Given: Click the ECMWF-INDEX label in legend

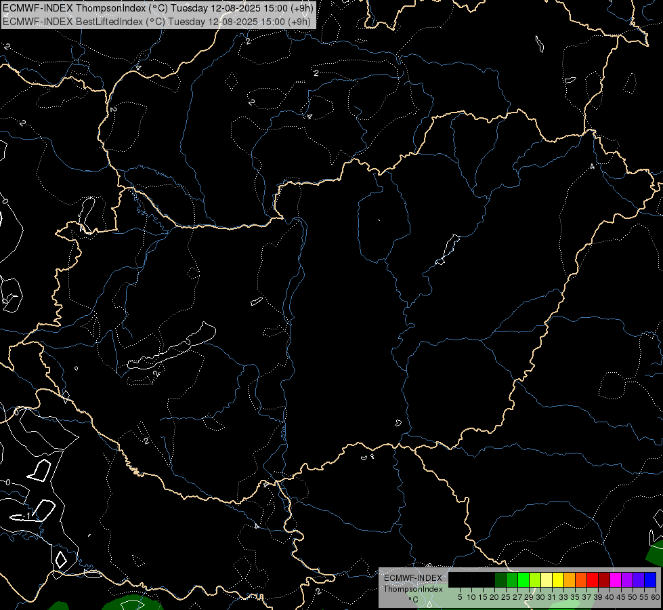Looking at the screenshot, I should (x=413, y=578).
